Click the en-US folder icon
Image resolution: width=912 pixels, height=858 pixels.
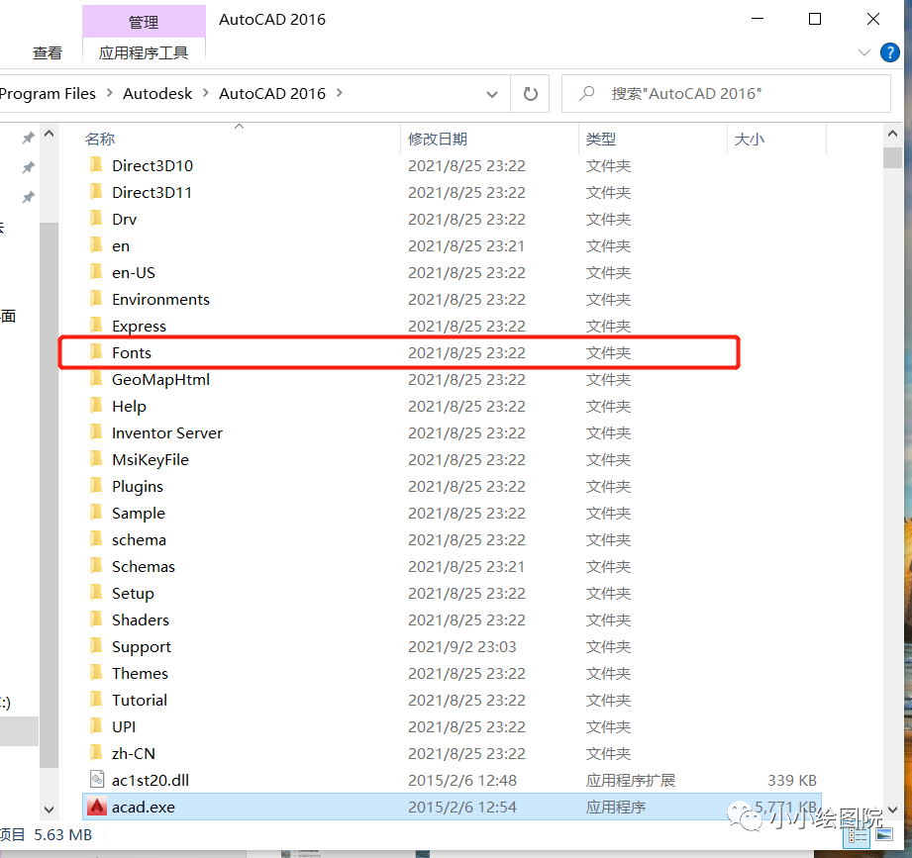[x=97, y=272]
